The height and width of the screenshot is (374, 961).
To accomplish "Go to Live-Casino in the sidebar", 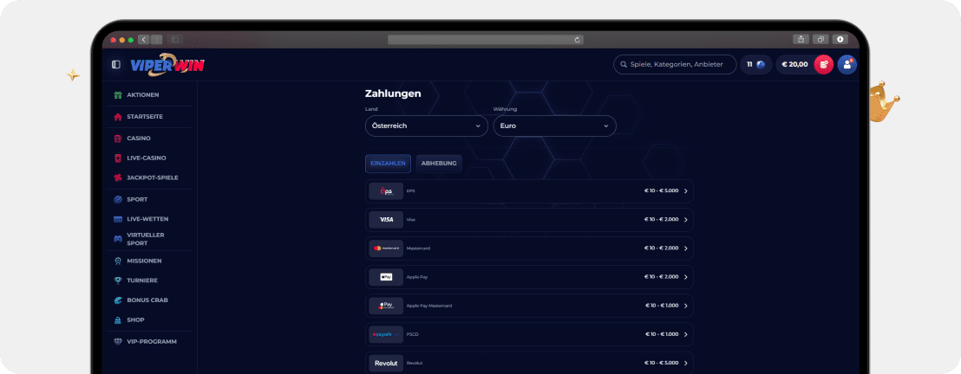I will 146,158.
